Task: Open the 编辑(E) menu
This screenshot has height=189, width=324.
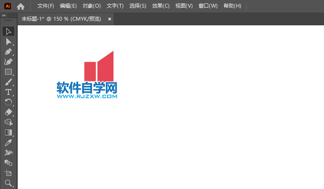Action: tap(68, 6)
